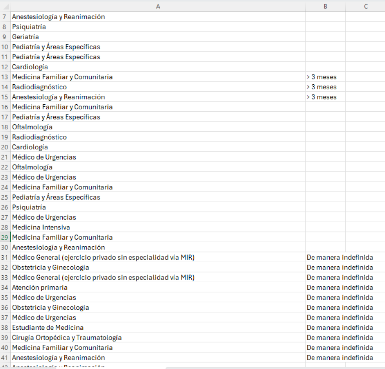This screenshot has height=369, width=385.
Task: Click Psiquiatría cell in row 26
Action: (158, 207)
